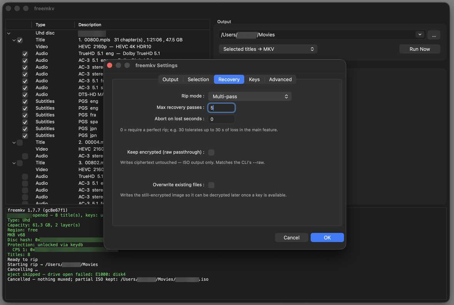
Task: Click the 'Ready to rip' log line
Action: [23, 260]
